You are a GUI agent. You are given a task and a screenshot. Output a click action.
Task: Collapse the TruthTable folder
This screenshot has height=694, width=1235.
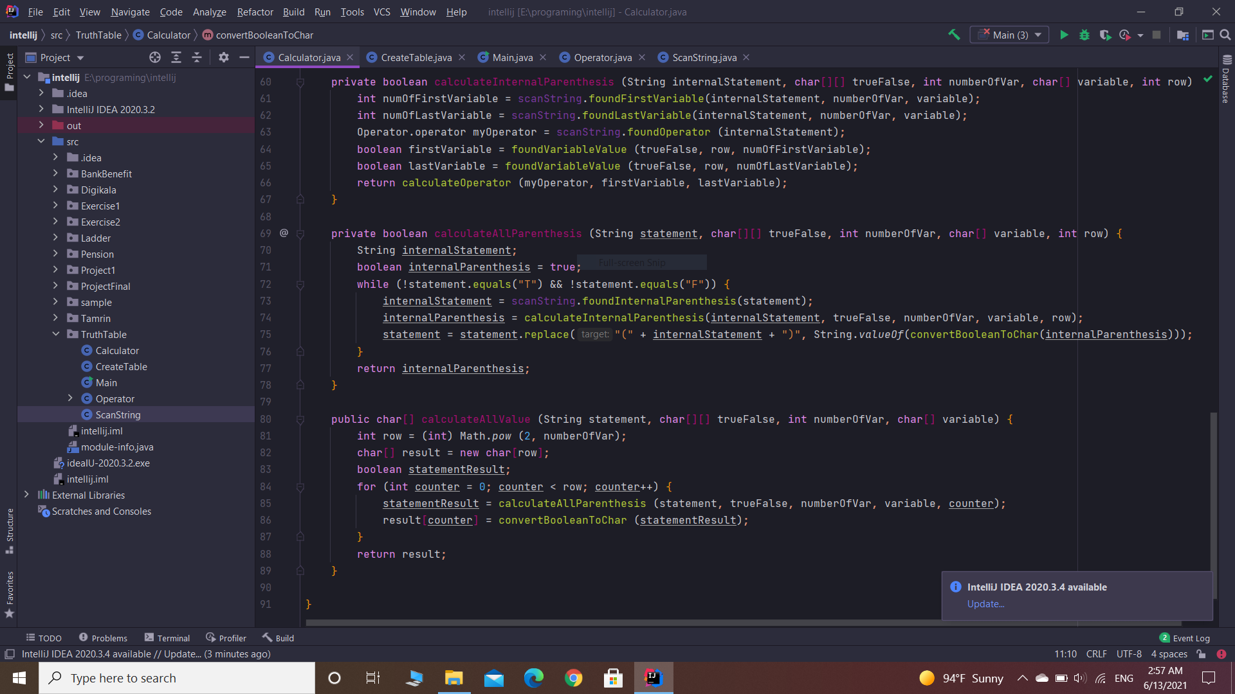click(55, 334)
